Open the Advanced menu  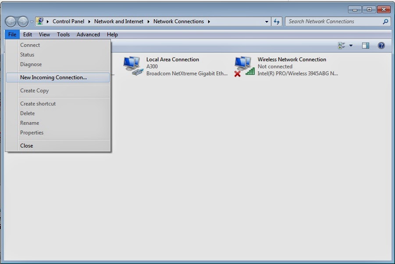click(x=88, y=35)
